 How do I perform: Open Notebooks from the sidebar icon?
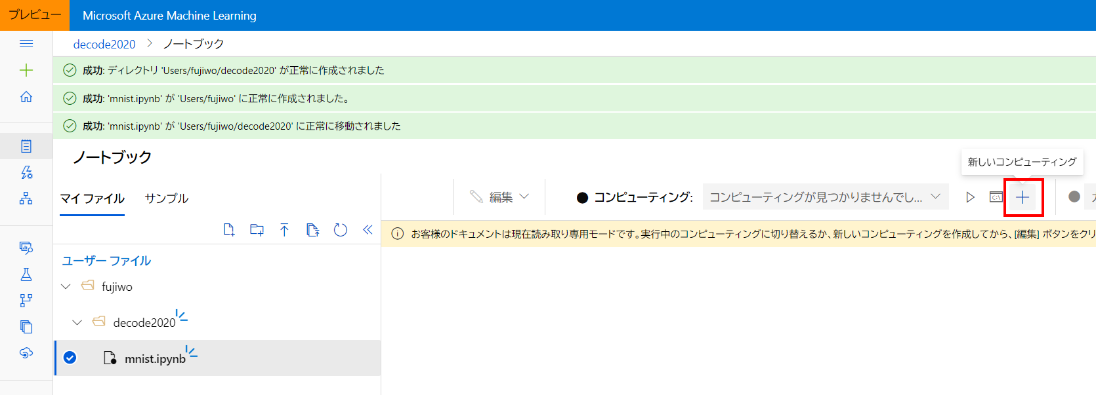[26, 146]
